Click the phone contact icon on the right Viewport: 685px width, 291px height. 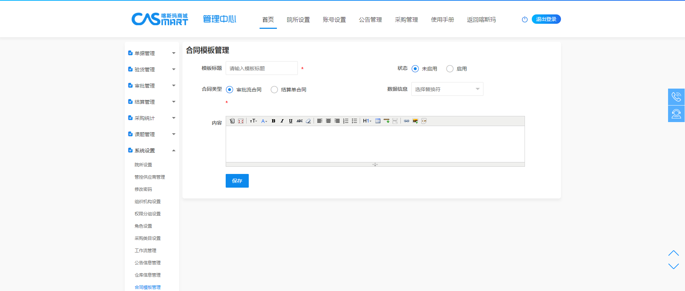676,97
